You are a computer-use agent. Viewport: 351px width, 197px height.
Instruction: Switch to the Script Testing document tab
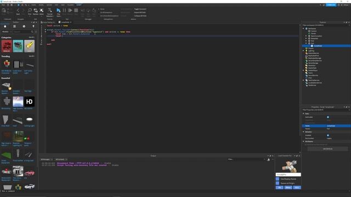click(x=48, y=22)
